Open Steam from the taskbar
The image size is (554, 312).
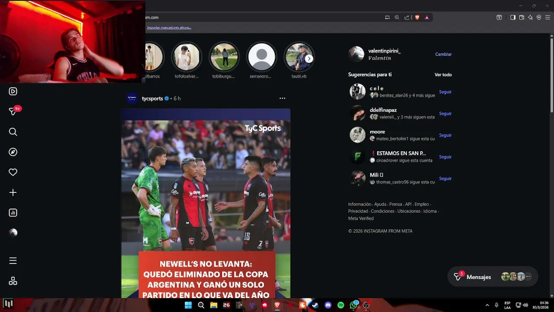(315, 305)
